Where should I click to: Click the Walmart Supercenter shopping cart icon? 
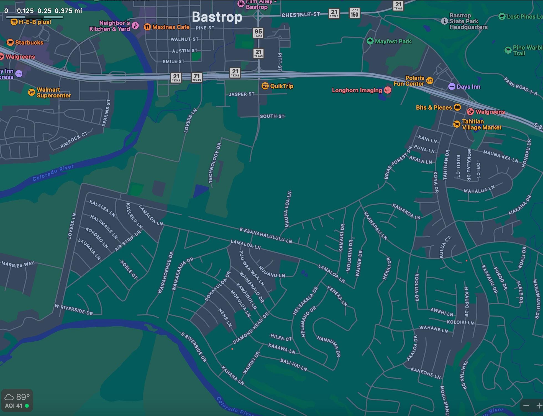(x=32, y=92)
